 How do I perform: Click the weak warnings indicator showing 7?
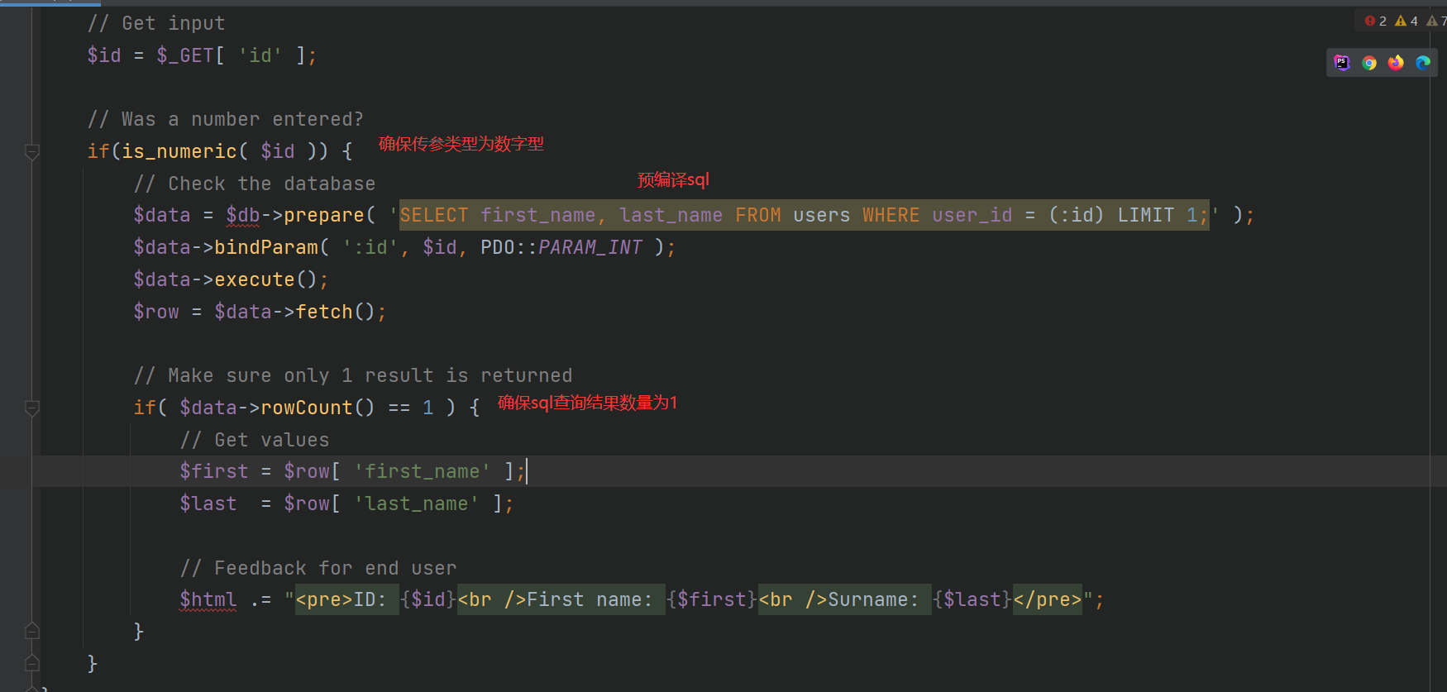[x=1437, y=21]
